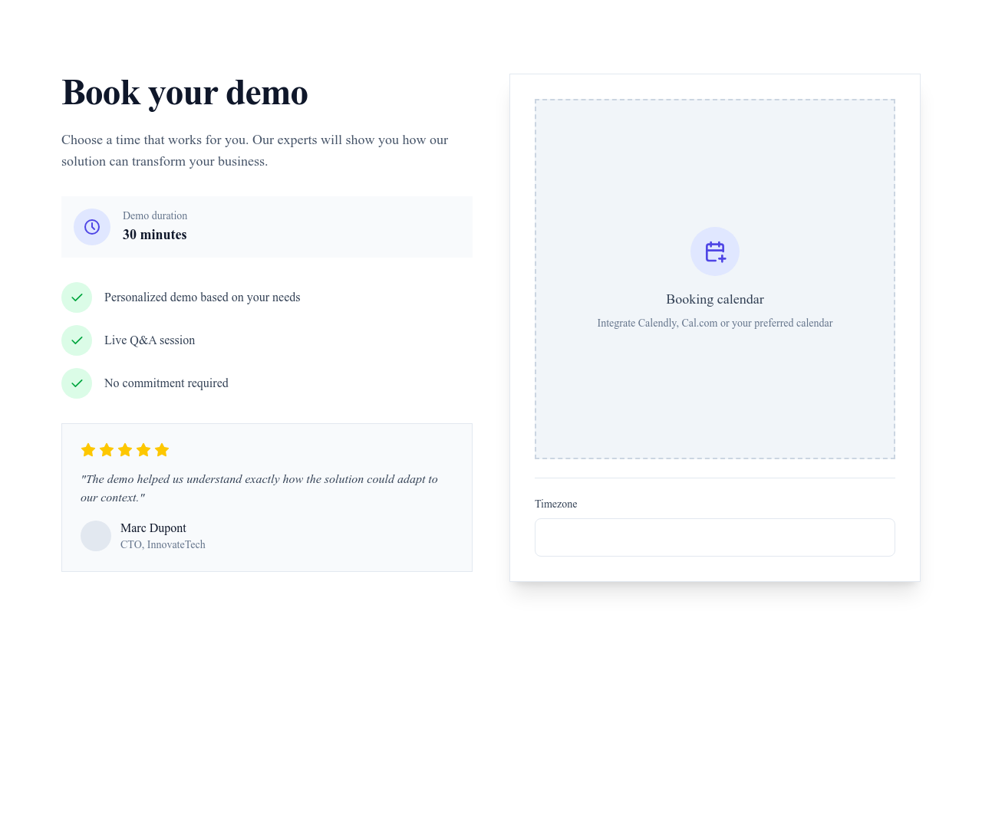The image size is (982, 828).
Task: Click the 'Choose a time that works' paragraph
Action: click(x=255, y=150)
